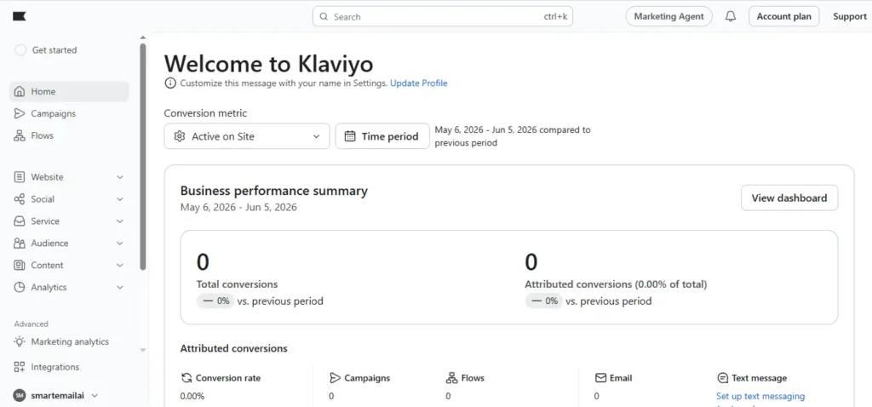Image resolution: width=872 pixels, height=407 pixels.
Task: Click the Business performance summary heading
Action: pyautogui.click(x=273, y=192)
